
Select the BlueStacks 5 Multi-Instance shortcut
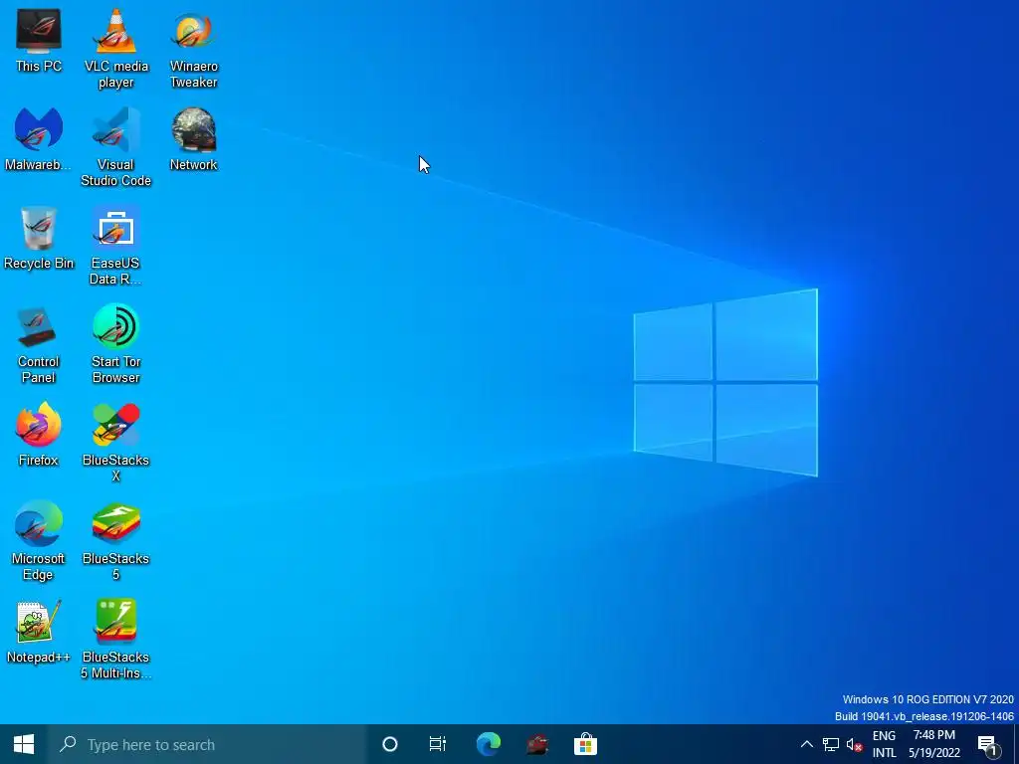coord(115,640)
